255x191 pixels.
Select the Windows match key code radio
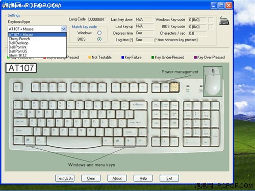(99, 33)
